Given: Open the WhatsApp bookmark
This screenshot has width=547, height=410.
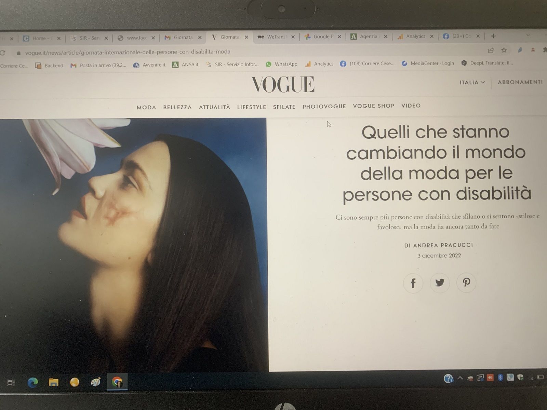Looking at the screenshot, I should tap(282, 64).
